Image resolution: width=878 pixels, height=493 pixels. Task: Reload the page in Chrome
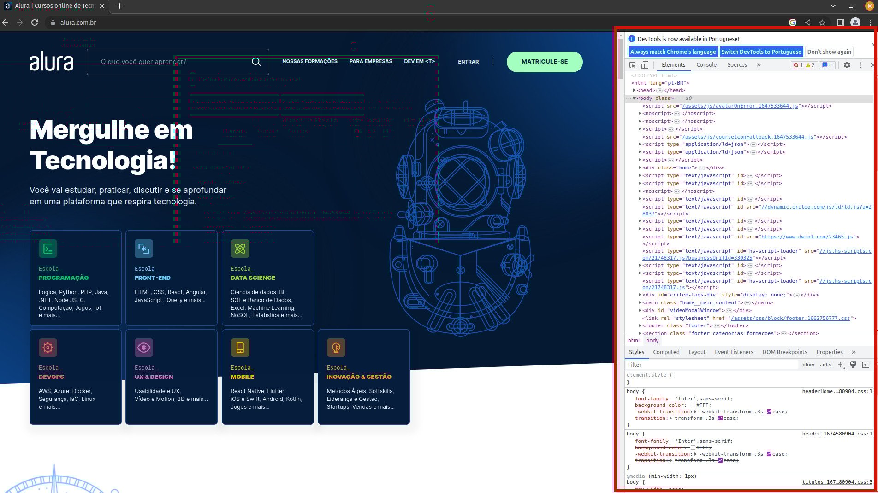pos(35,23)
